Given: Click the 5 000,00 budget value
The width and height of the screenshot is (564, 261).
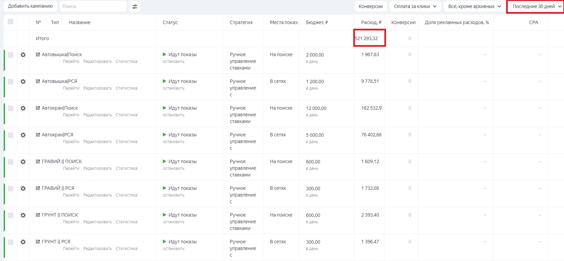Looking at the screenshot, I should (315, 135).
